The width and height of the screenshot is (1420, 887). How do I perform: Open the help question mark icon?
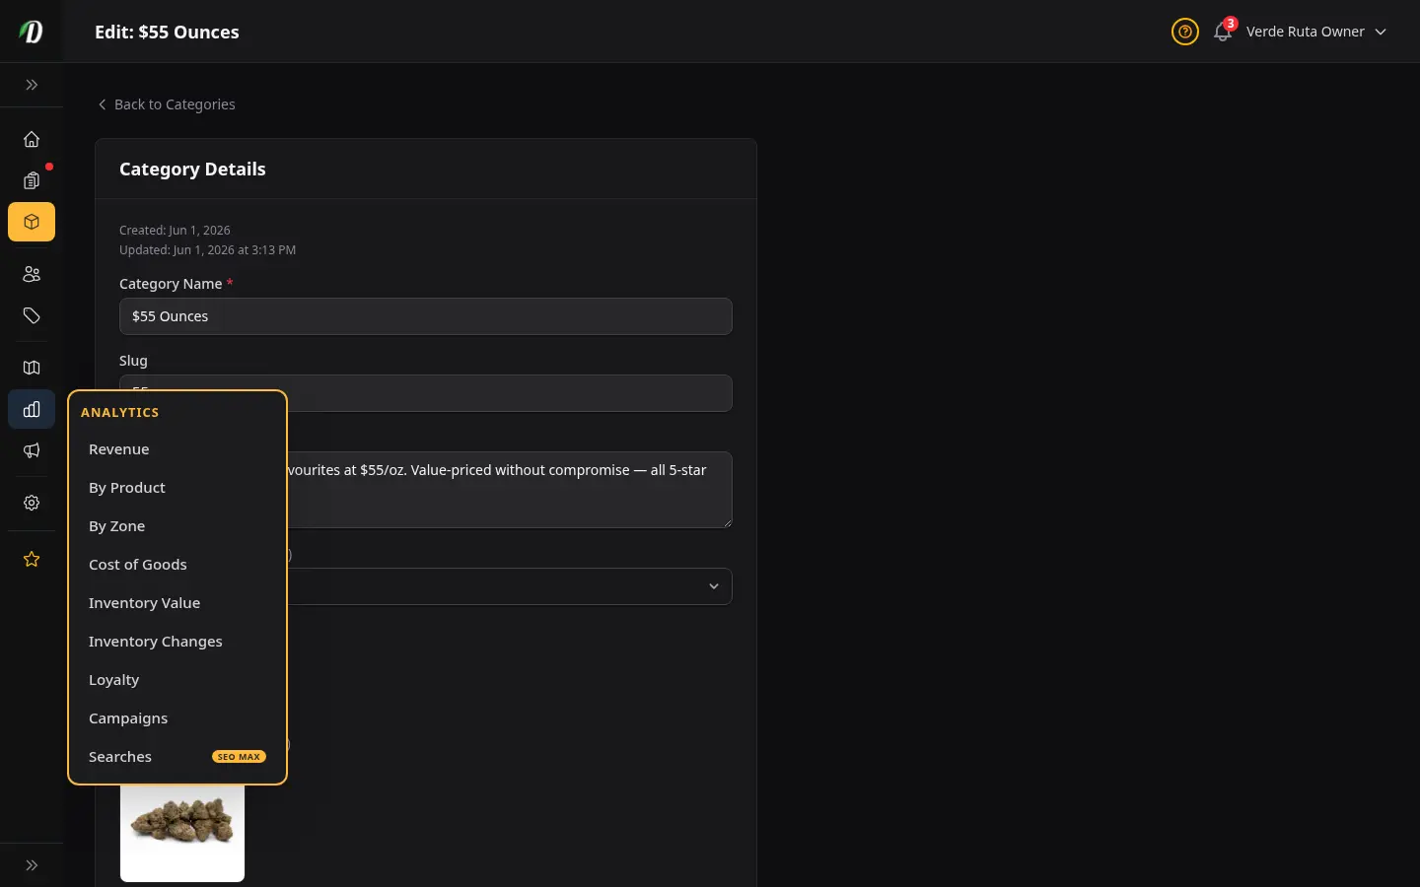1184,32
